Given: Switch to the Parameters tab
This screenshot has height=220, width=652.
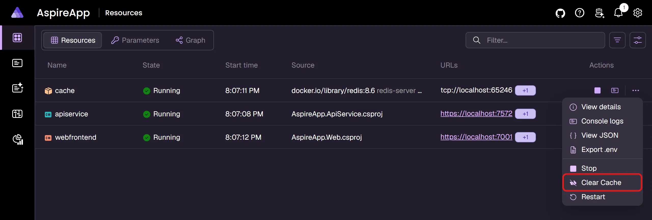Looking at the screenshot, I should point(135,40).
